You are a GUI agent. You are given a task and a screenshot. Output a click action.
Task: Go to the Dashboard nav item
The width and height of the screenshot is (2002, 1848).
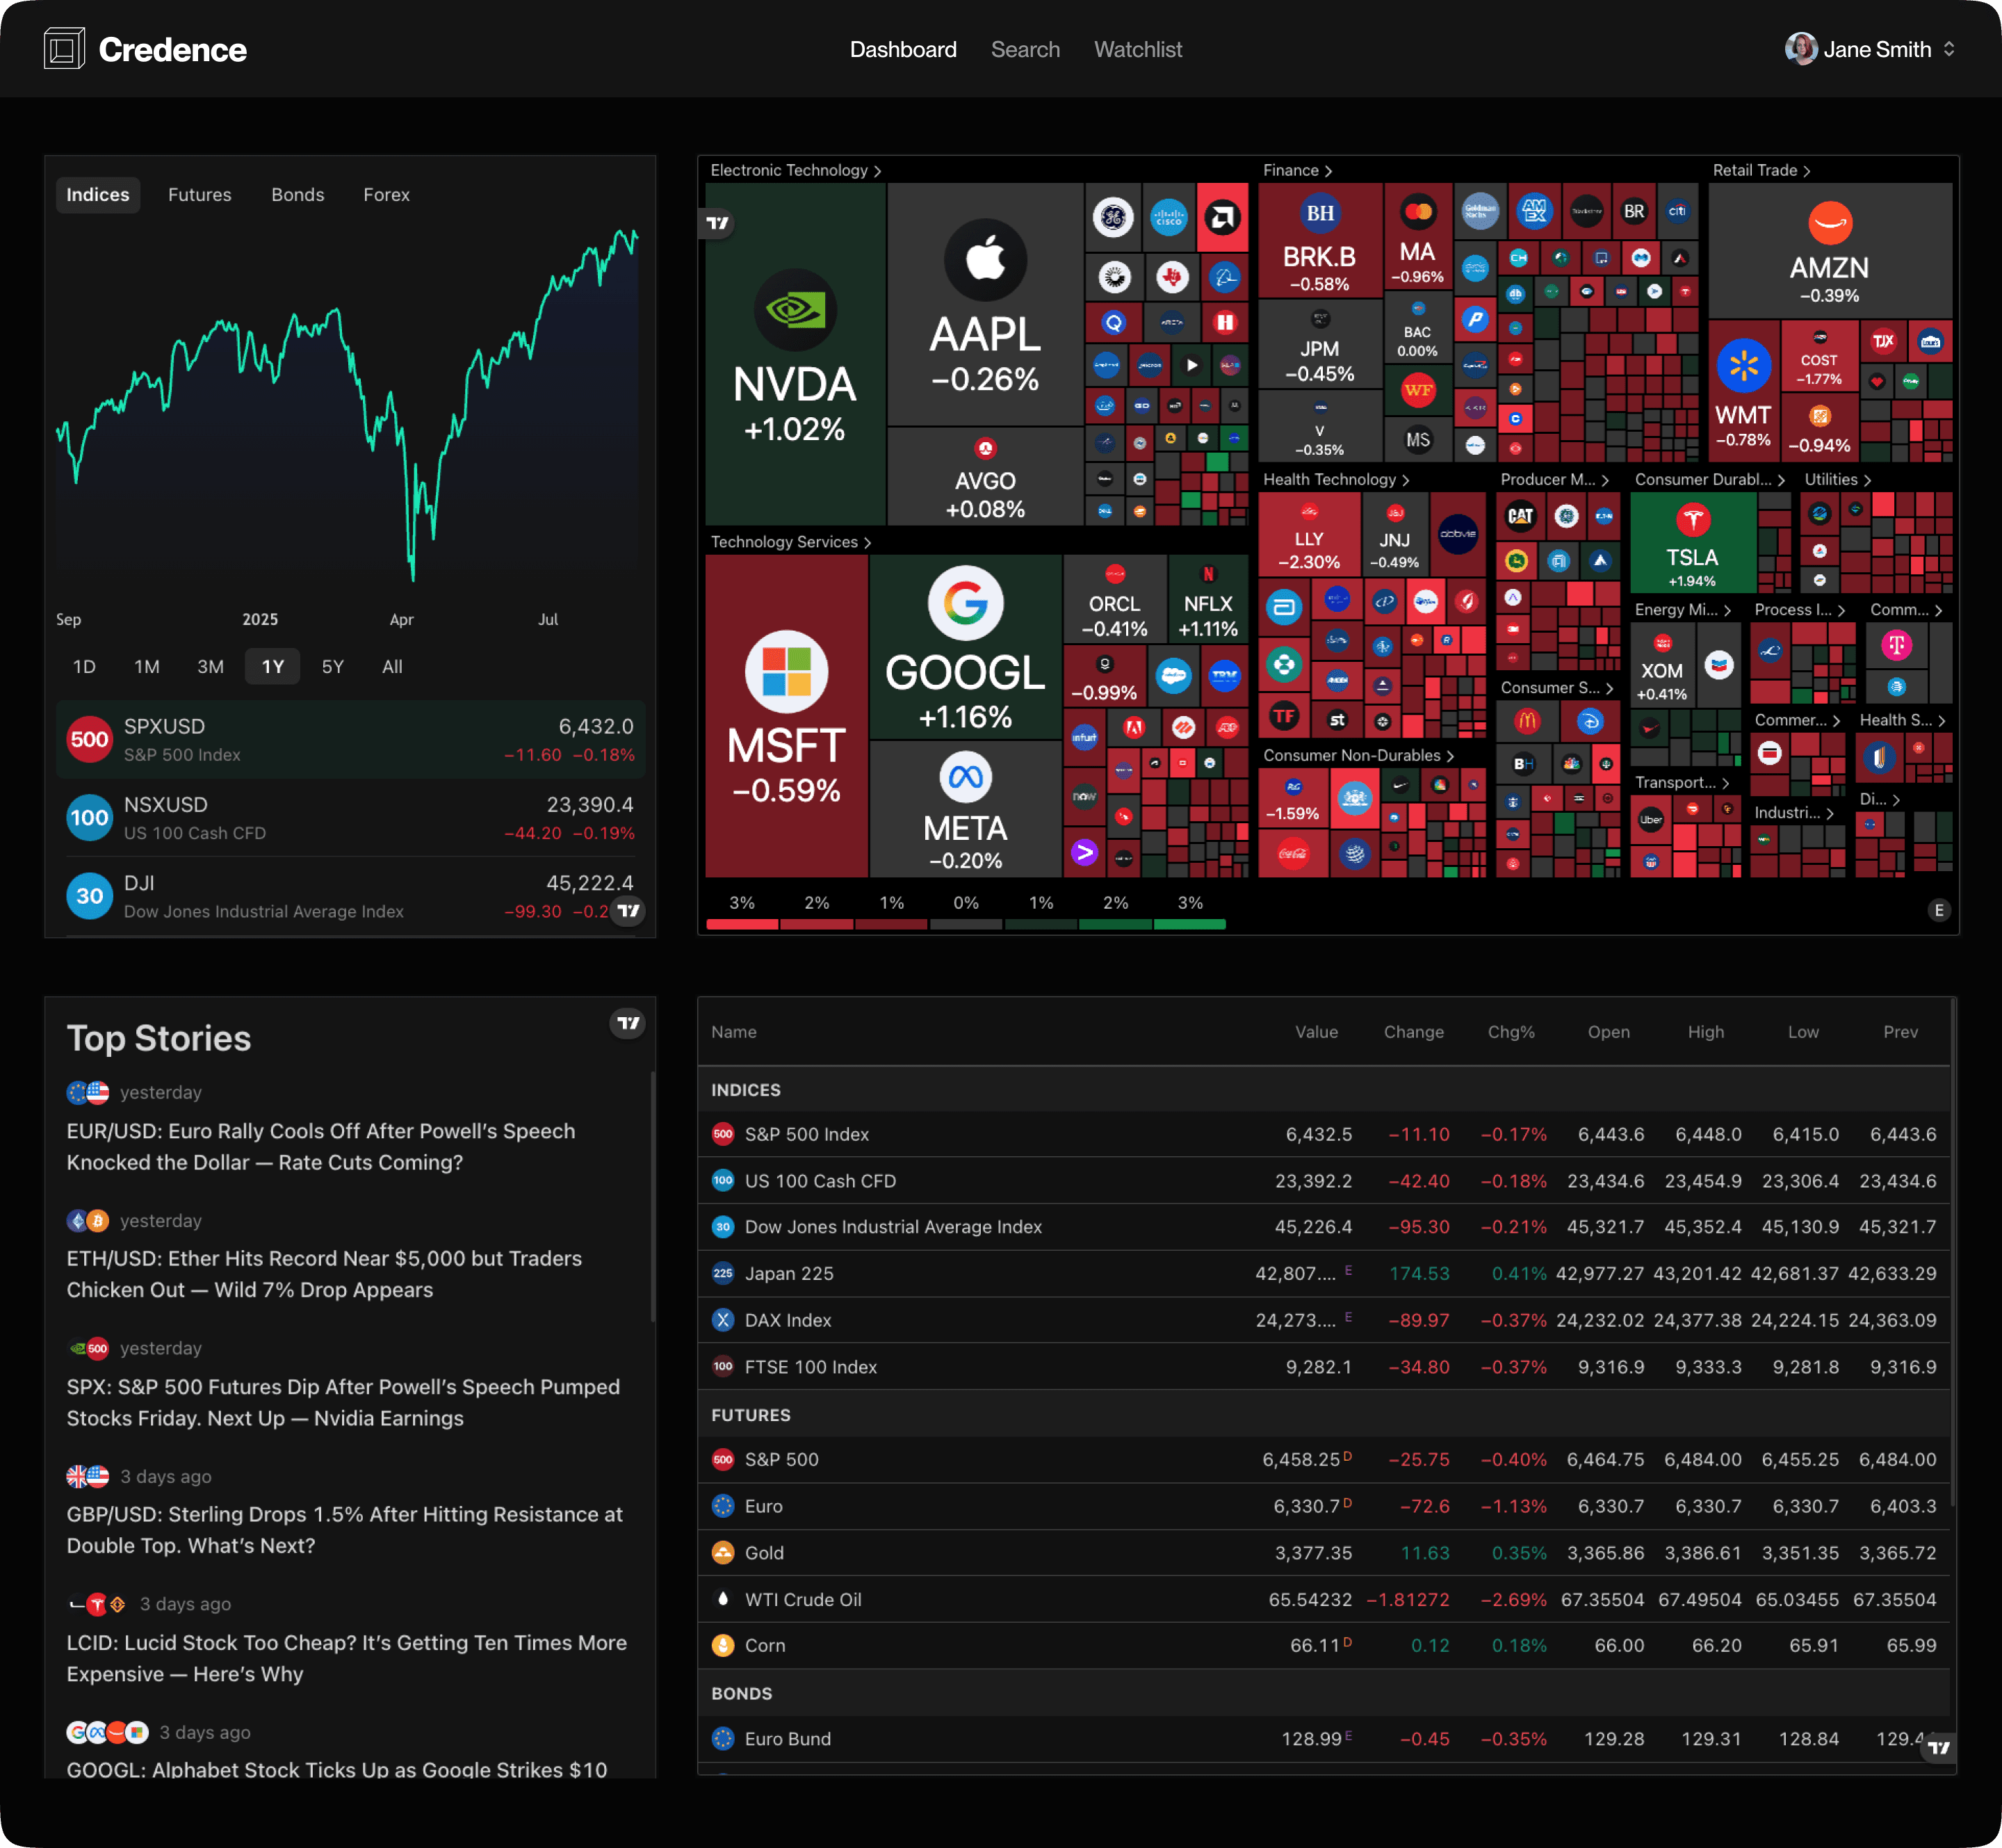(903, 49)
